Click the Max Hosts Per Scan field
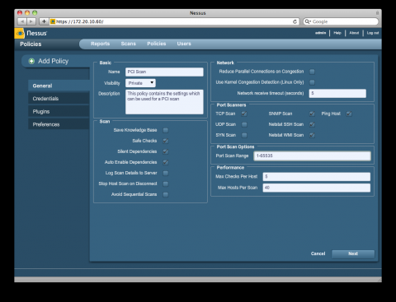This screenshot has width=396, height=302. click(x=317, y=188)
